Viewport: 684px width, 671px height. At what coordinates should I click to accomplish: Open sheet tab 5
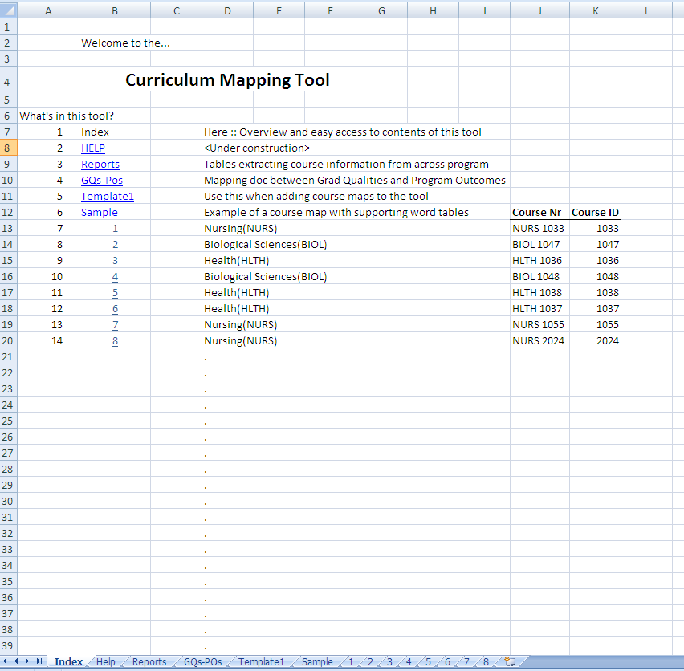click(x=428, y=662)
